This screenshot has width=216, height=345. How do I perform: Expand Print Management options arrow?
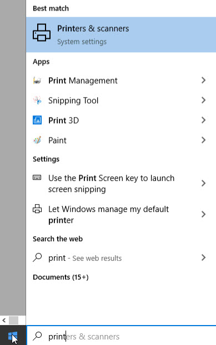[x=203, y=80]
